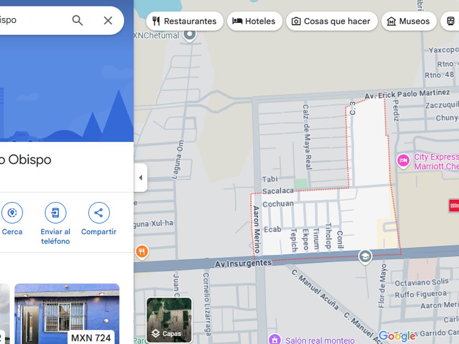Click the City Express Marriott hotel pin
The width and height of the screenshot is (459, 344).
[x=403, y=161]
